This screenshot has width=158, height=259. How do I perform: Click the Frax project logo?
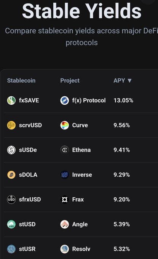click(64, 200)
